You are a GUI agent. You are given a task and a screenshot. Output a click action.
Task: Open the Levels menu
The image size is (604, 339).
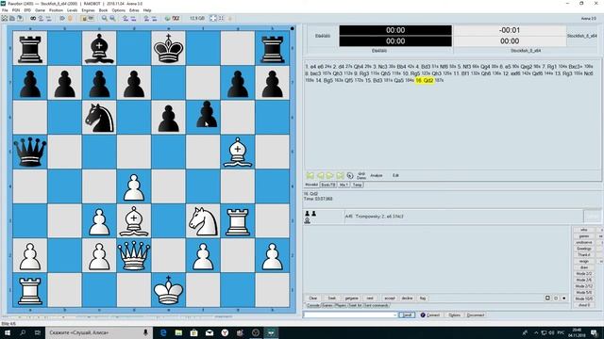tap(72, 10)
